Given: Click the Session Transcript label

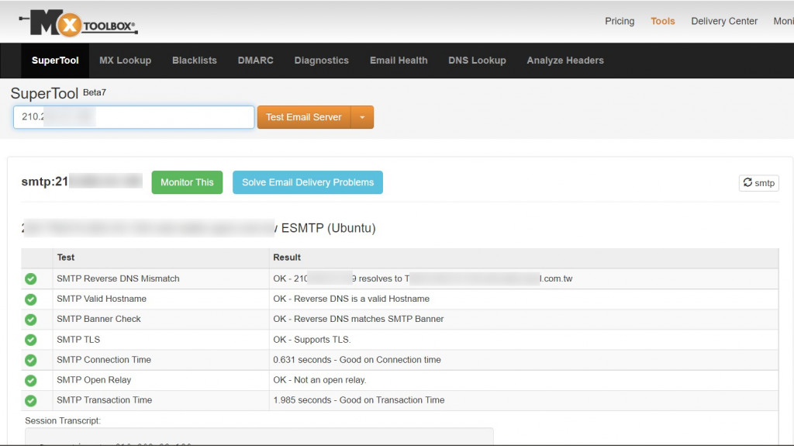Looking at the screenshot, I should click(x=63, y=420).
